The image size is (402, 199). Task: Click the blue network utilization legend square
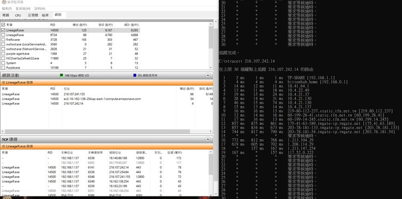pos(135,76)
